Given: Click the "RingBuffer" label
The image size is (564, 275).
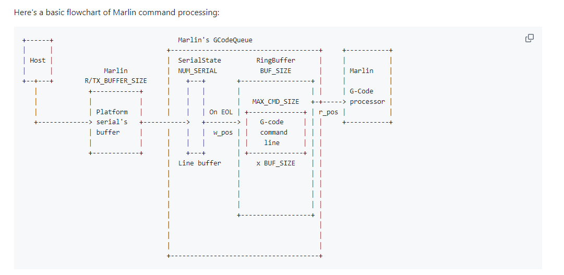Looking at the screenshot, I should [275, 61].
